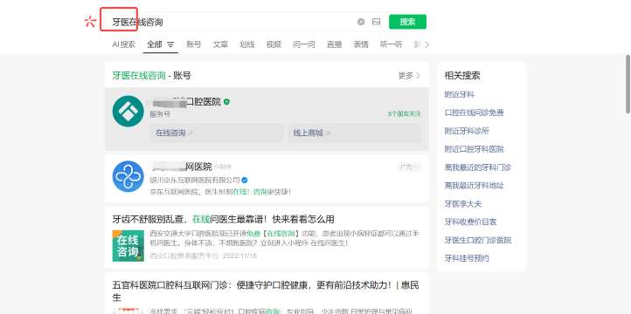Open the 广告 ad label dropdown
Screen dimensions: 631x314
click(x=409, y=167)
